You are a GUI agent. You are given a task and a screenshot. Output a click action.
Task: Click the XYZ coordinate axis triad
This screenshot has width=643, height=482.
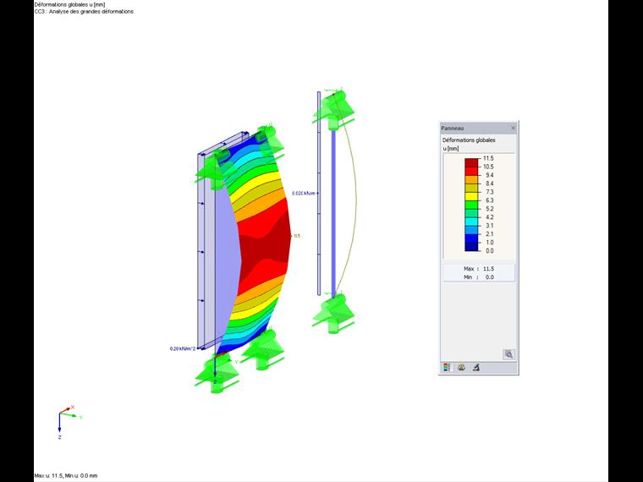point(69,422)
